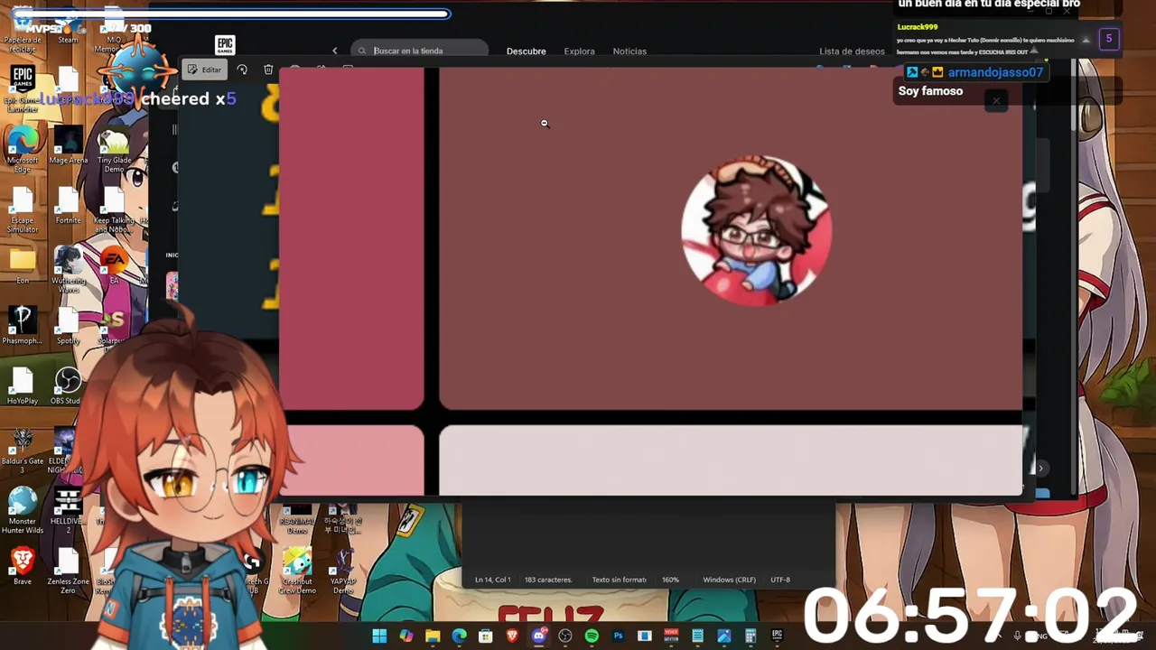This screenshot has height=650, width=1156.
Task: Open HoYoPlay desktop shortcut
Action: 23,386
